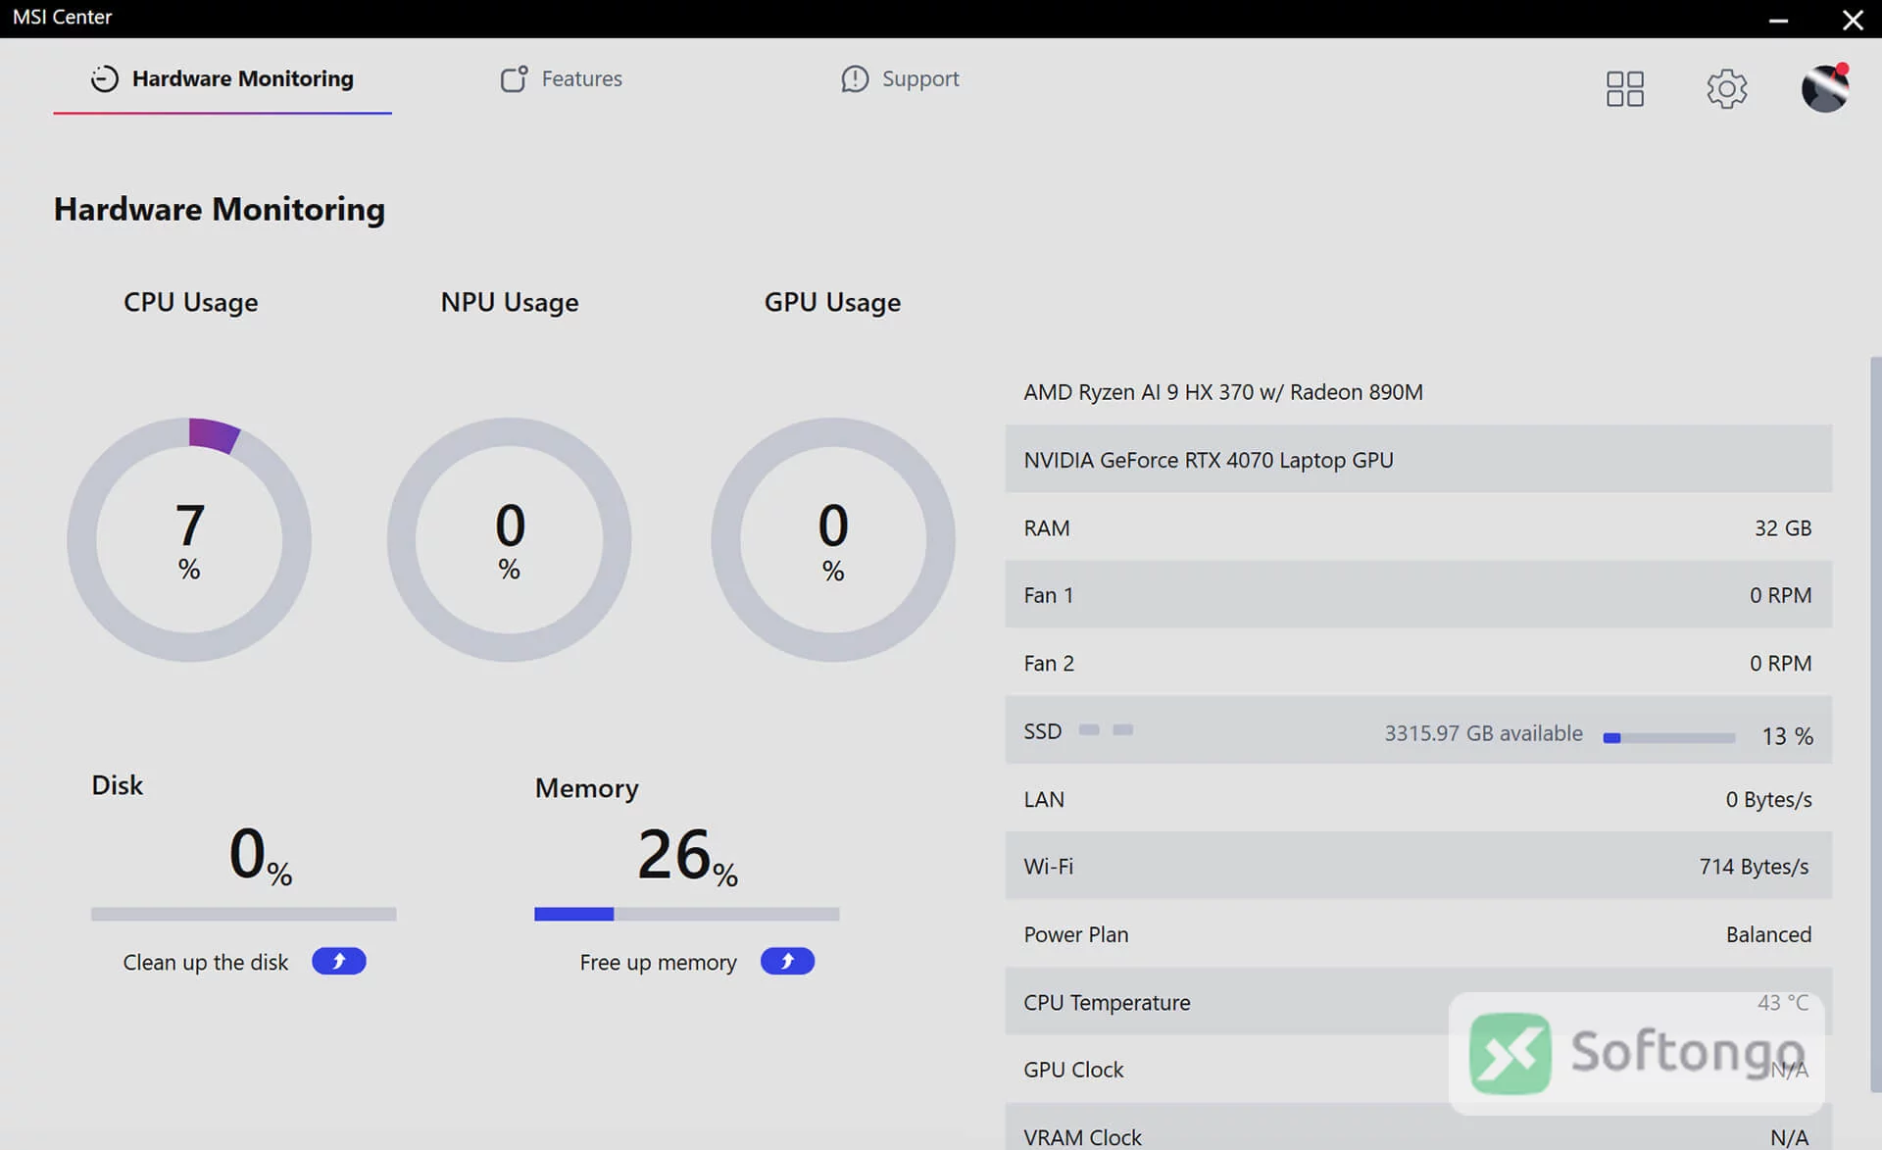Click the Hardware Monitoring page heading
Screen dimensions: 1882x1150
pos(220,210)
